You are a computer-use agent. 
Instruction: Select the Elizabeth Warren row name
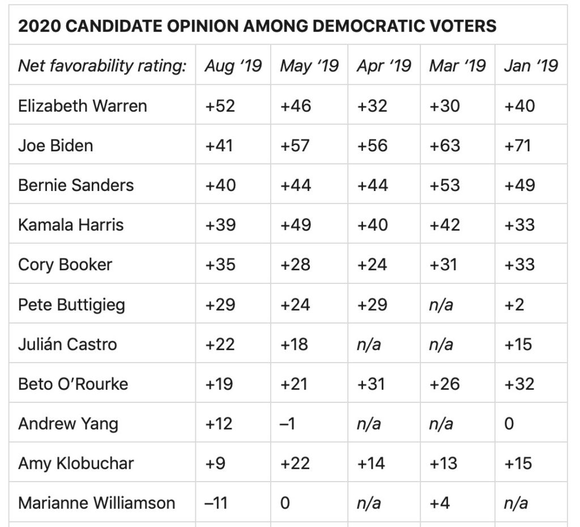tap(83, 105)
